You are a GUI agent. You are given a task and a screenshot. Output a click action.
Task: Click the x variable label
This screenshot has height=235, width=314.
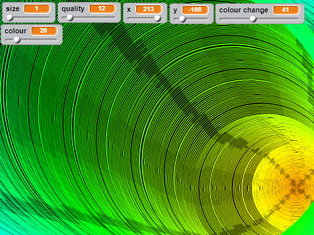(x=129, y=10)
